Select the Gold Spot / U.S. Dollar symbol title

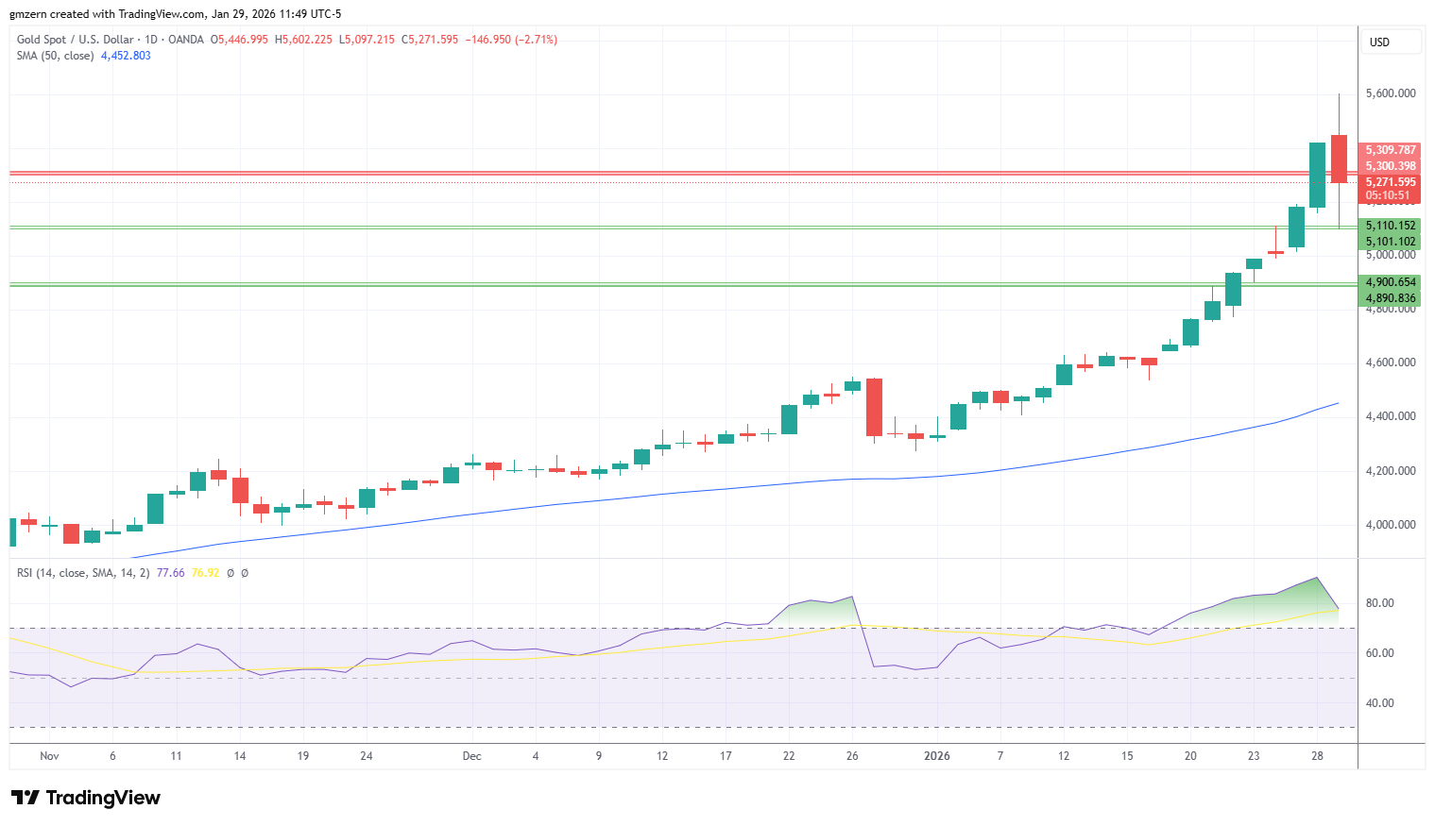[75, 40]
